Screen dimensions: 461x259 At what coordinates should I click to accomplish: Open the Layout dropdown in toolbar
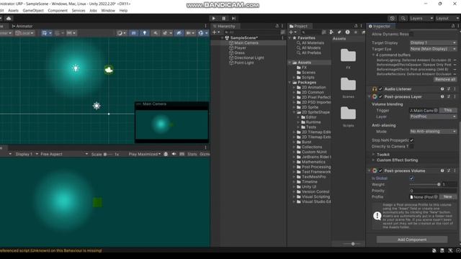coord(447,18)
